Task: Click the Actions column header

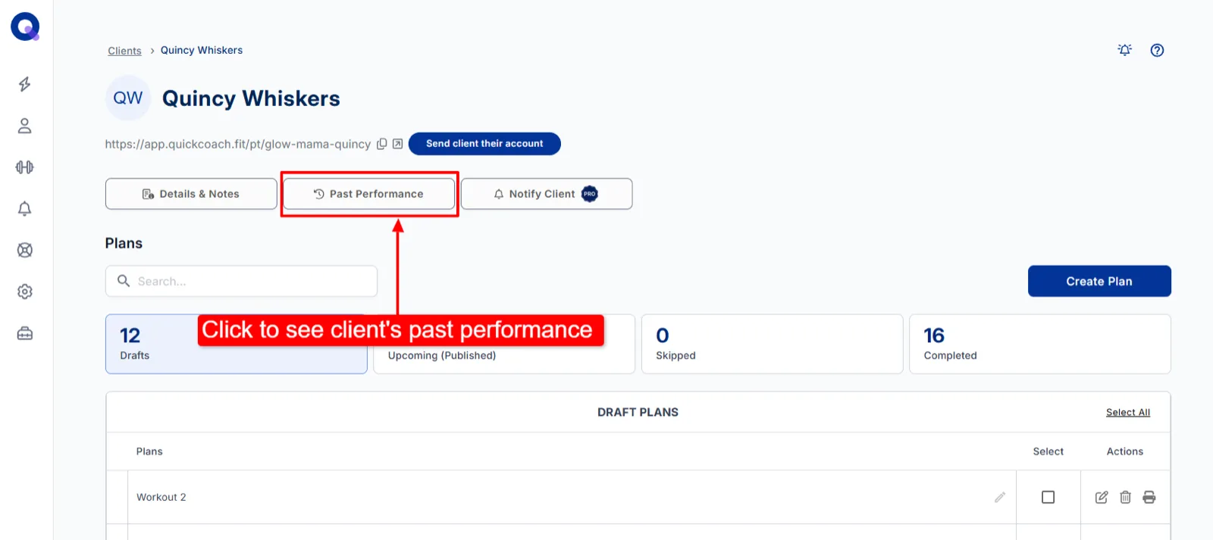Action: [1125, 451]
